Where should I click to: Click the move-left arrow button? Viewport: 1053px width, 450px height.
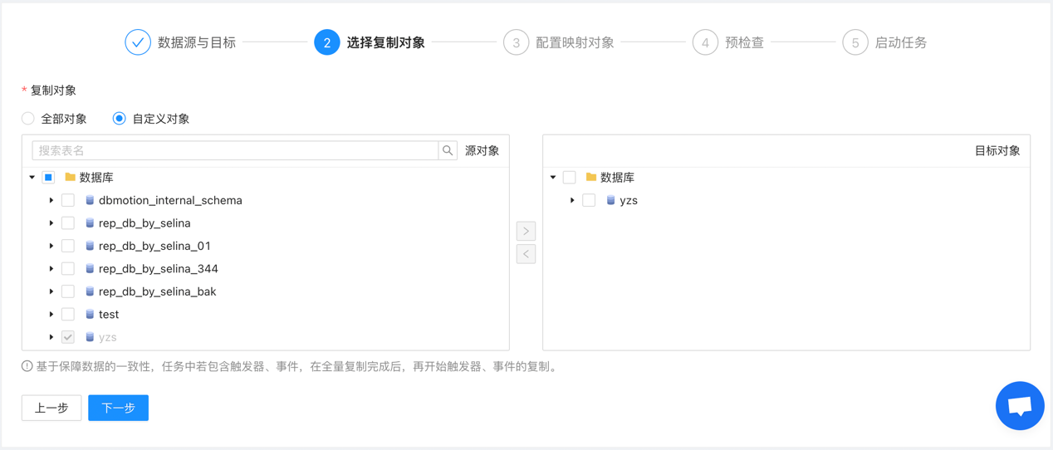tap(526, 254)
